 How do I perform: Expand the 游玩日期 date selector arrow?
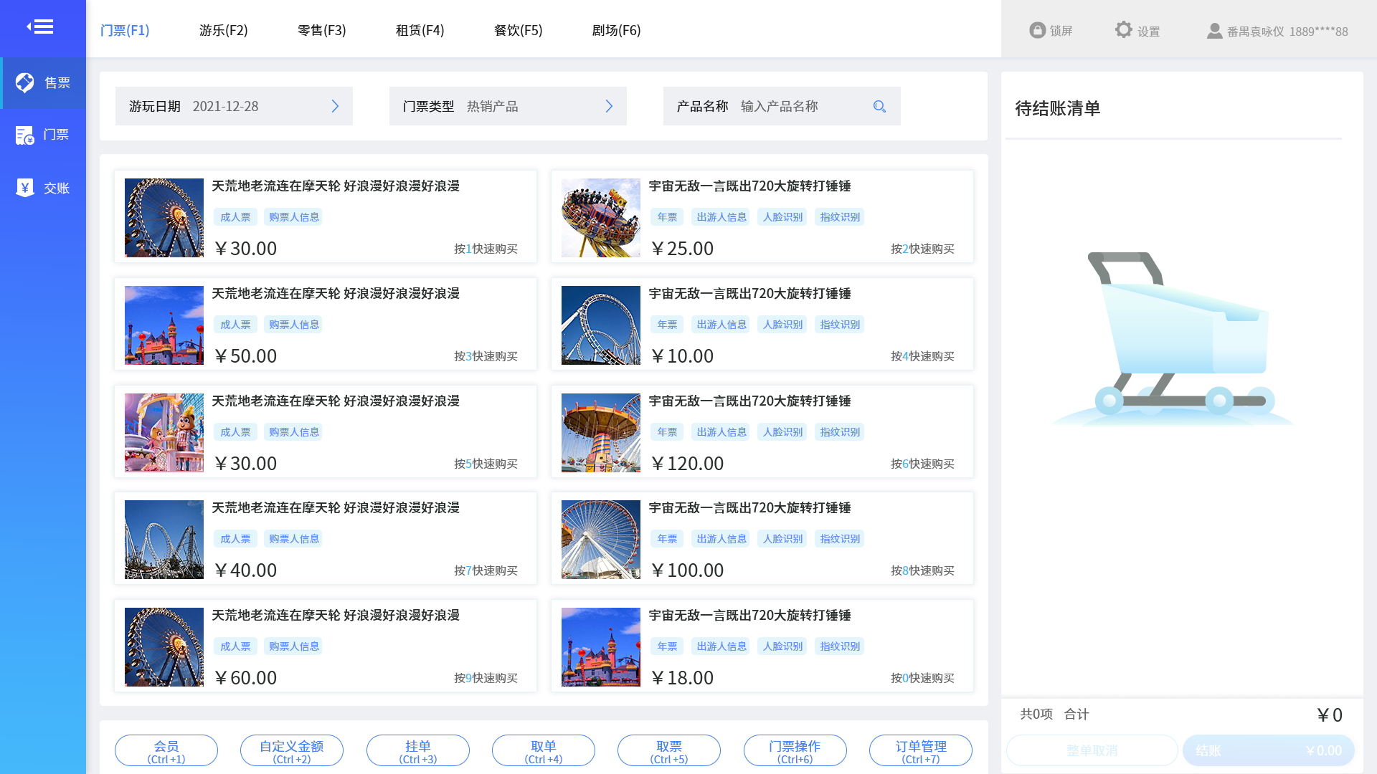coord(335,106)
